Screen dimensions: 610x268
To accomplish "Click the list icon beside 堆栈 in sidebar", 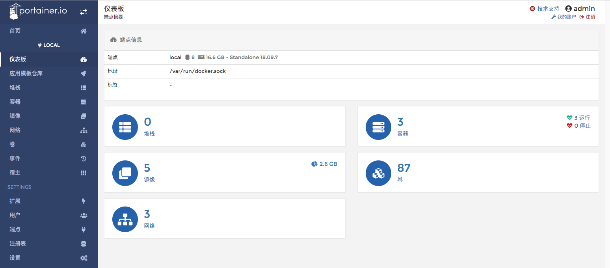I will pos(83,88).
